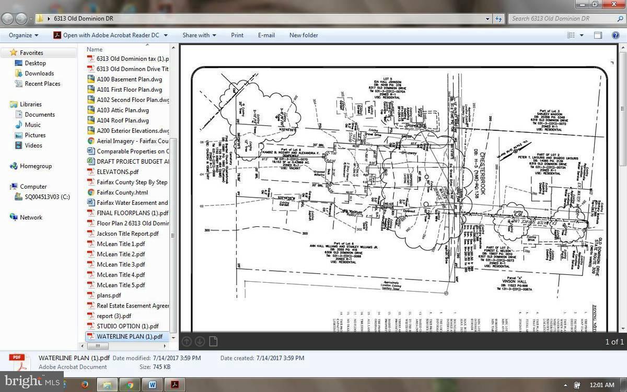The image size is (627, 392).
Task: Select A103 Attic Plan.dwg
Action: pos(118,110)
